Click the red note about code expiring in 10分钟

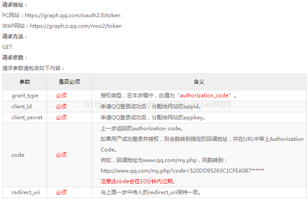click(138, 181)
